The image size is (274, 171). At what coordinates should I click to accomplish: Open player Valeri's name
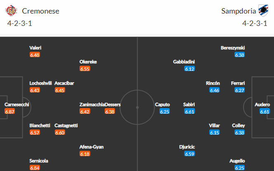coord(35,48)
